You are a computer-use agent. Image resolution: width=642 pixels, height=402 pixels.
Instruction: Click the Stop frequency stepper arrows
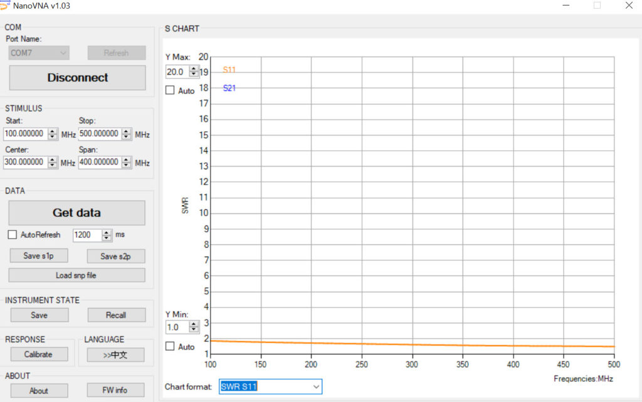coord(127,134)
